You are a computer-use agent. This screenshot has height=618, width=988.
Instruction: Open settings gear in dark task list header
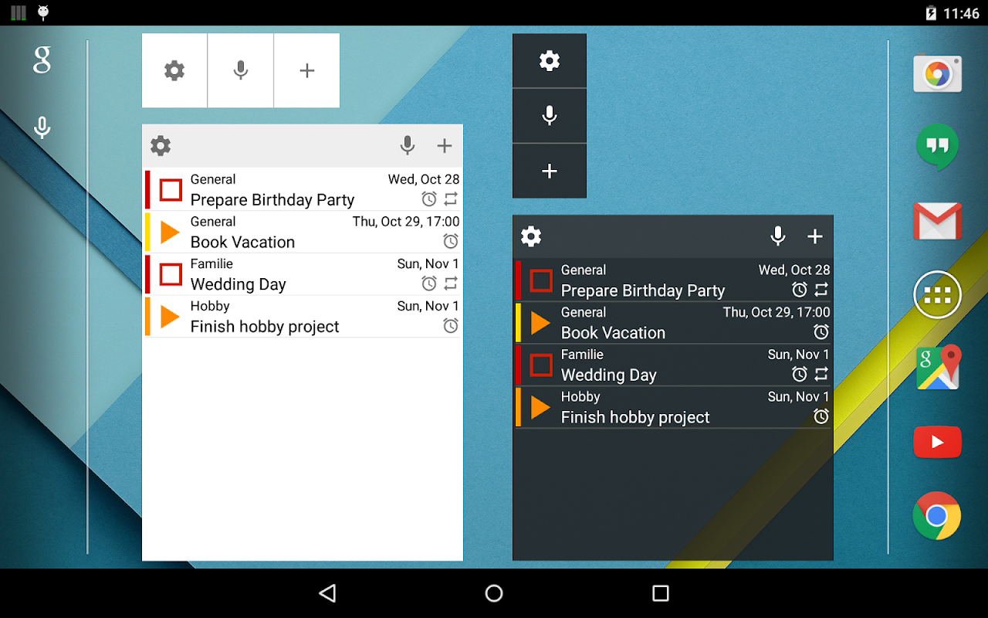(x=531, y=236)
